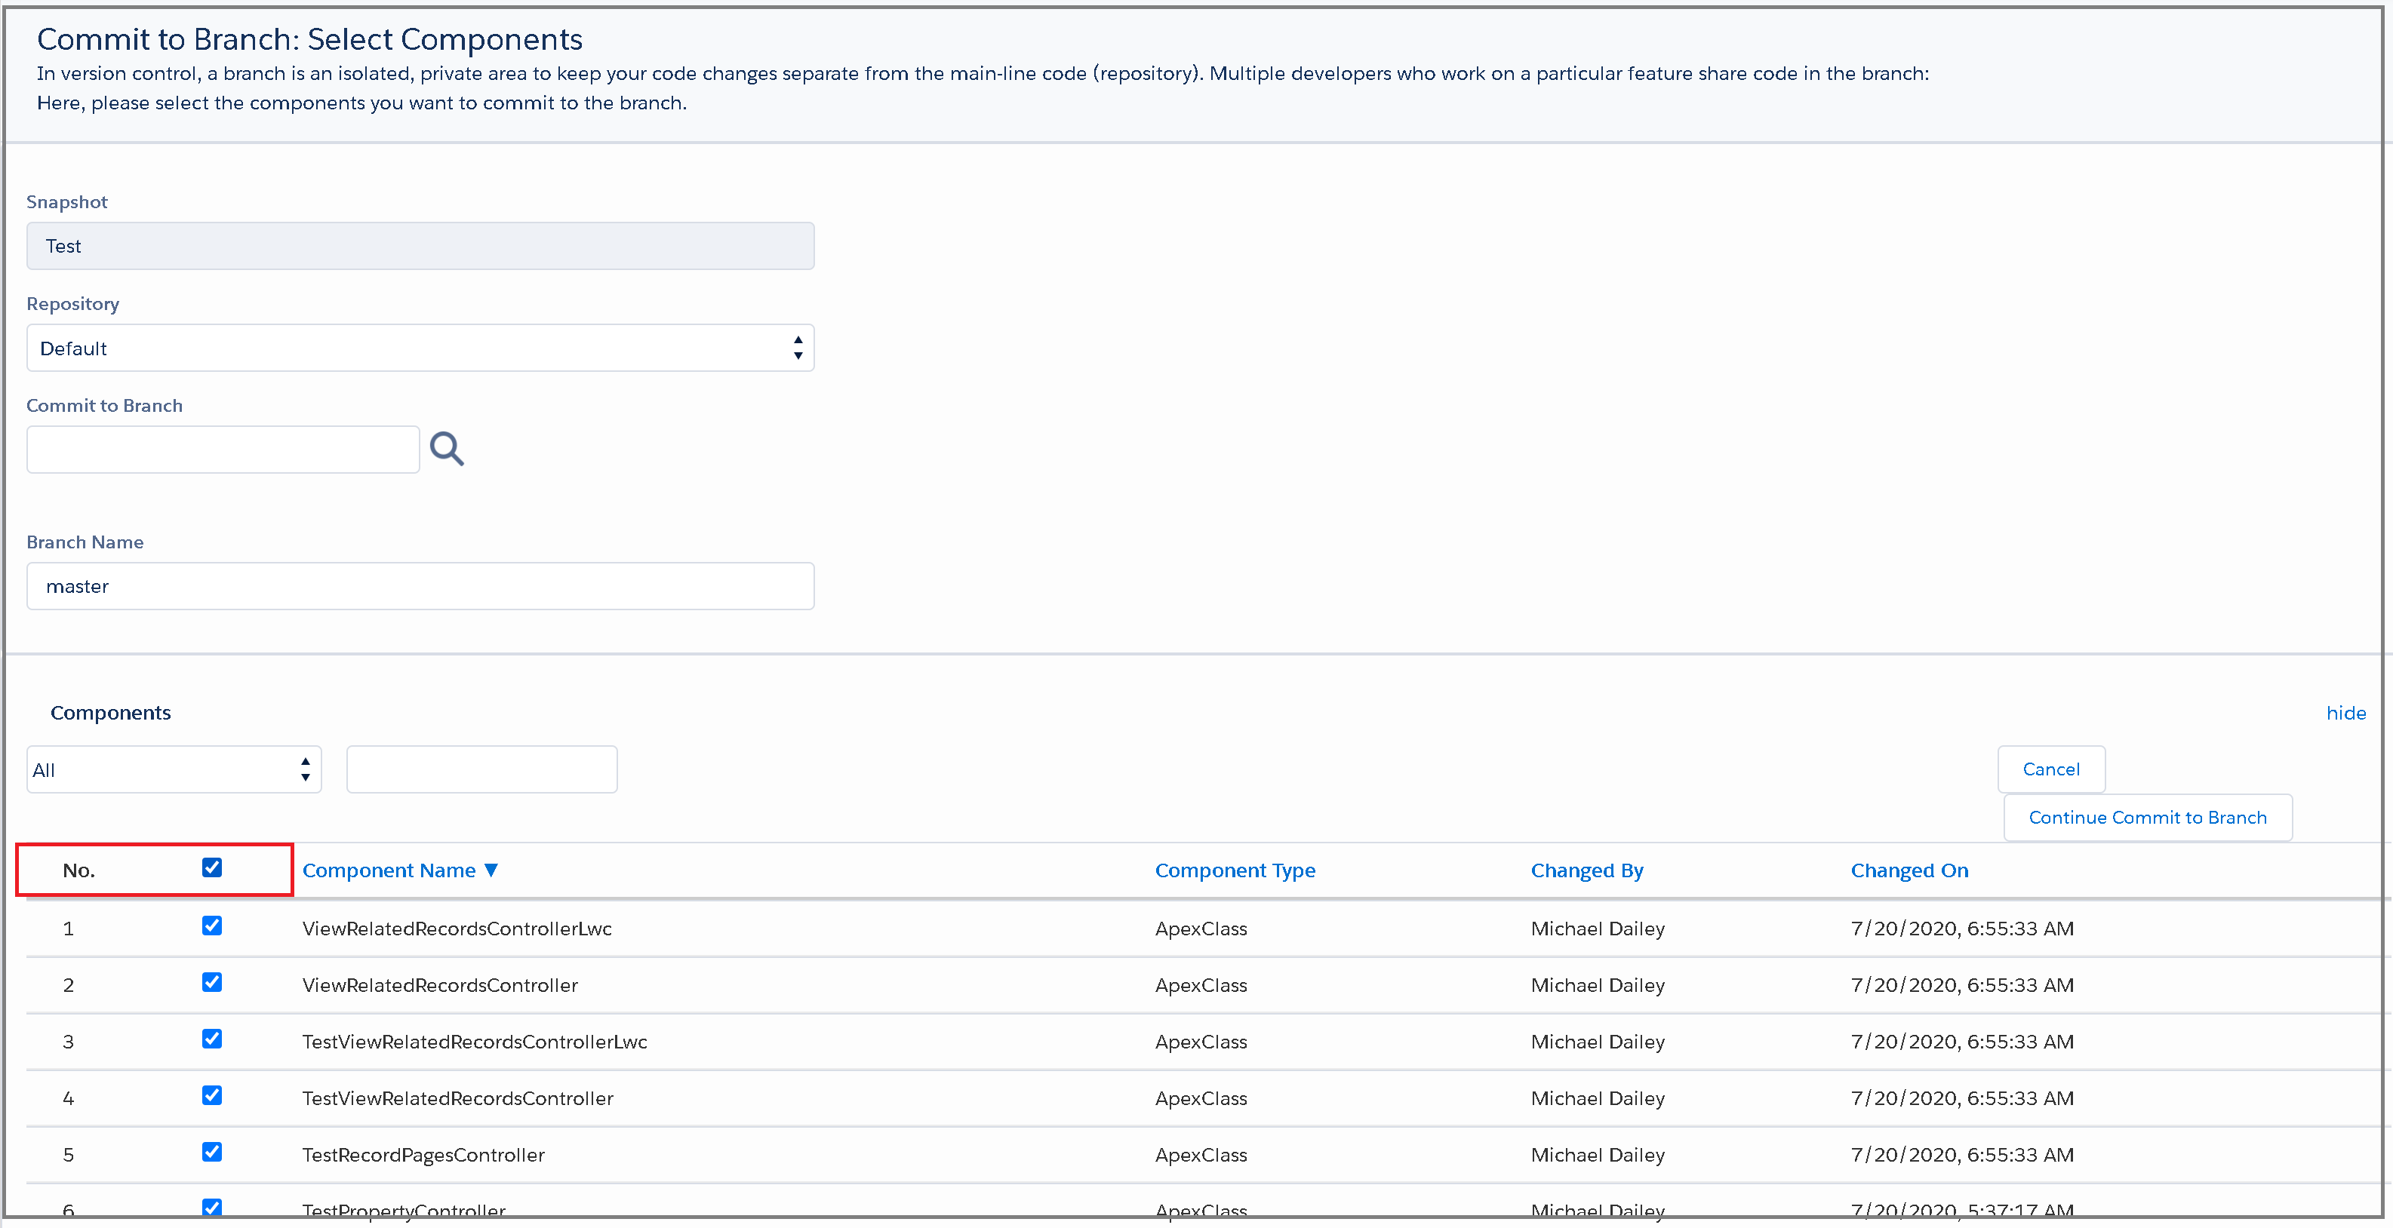Uncheck the TestViewRelatedRecordsControllerLwc checkbox
Viewport: 2393px width, 1228px height.
pos(212,1039)
